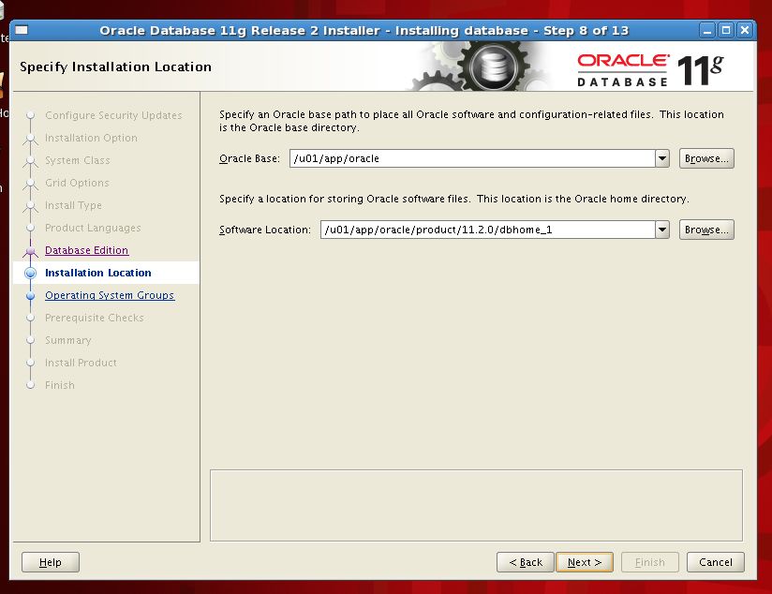Click the Installation Location step bullet
The height and width of the screenshot is (594, 772).
31,273
